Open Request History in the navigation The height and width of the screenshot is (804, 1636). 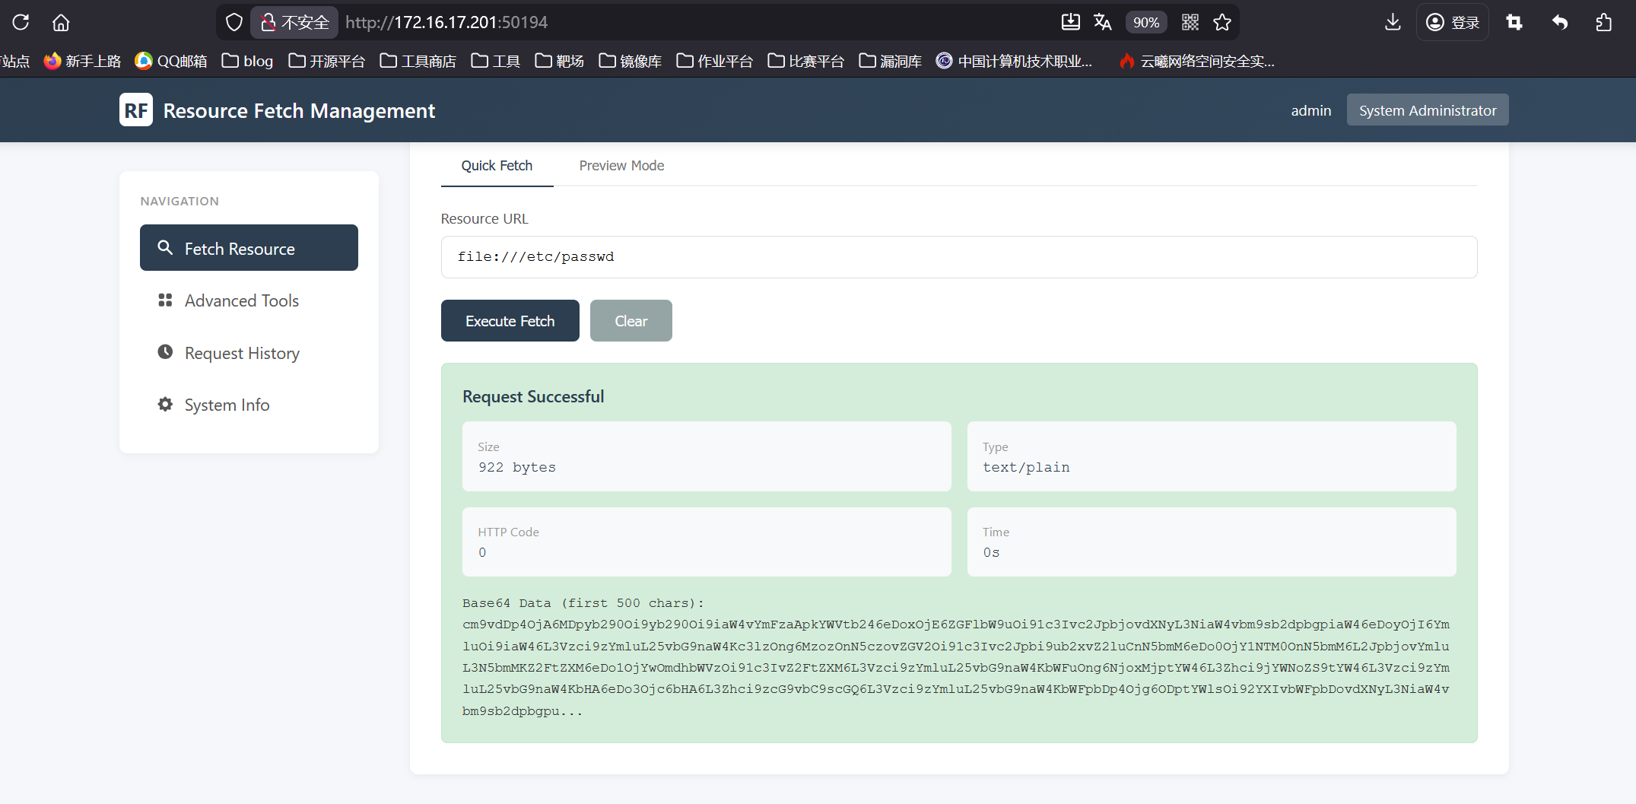click(x=249, y=353)
